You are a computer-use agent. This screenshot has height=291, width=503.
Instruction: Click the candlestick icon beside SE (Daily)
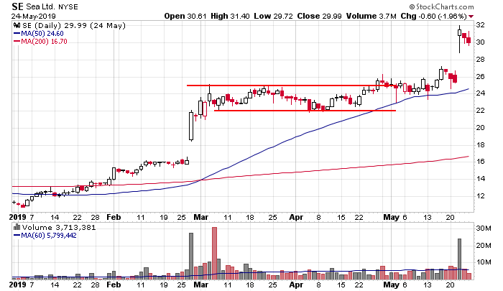(x=17, y=26)
